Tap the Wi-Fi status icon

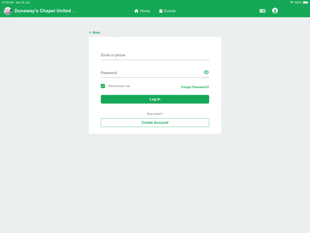[291, 2]
